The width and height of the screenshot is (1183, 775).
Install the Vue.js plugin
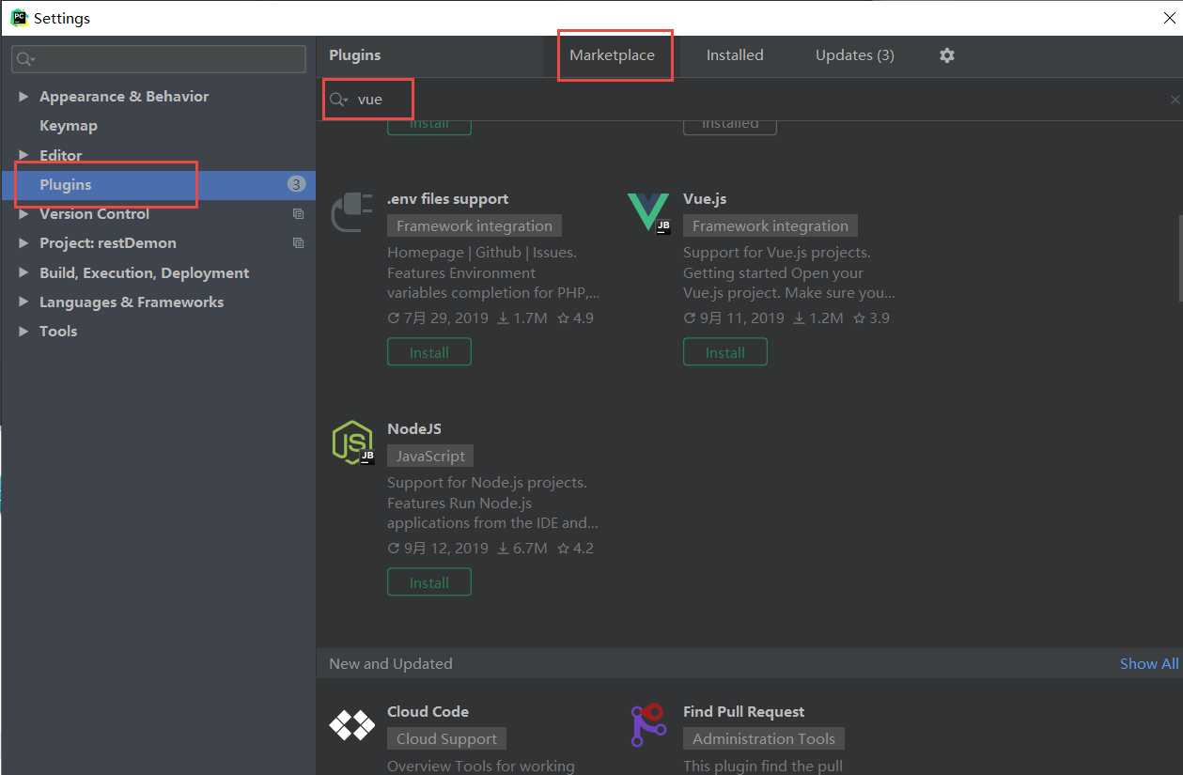pyautogui.click(x=725, y=352)
